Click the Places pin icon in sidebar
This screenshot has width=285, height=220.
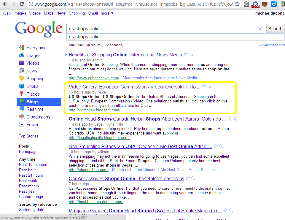[22, 94]
